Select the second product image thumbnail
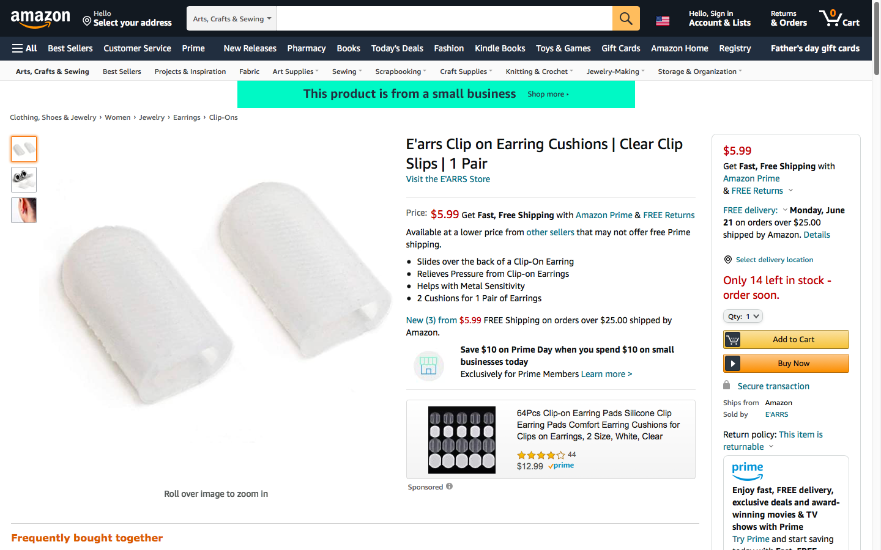881x550 pixels. coord(24,180)
